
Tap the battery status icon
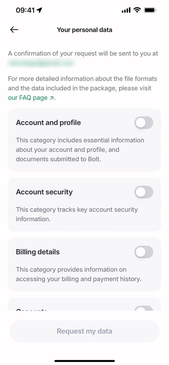tap(150, 10)
